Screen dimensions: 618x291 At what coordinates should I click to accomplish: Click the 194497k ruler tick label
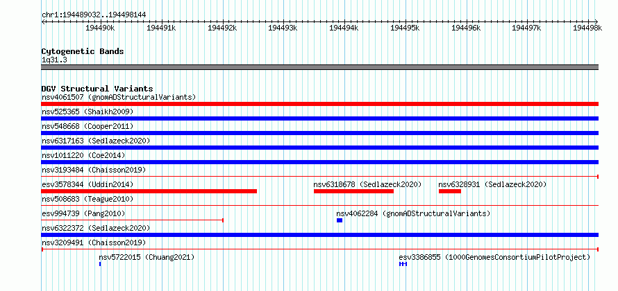pos(526,28)
